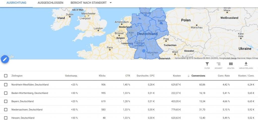Image resolution: width=258 pixels, height=120 pixels.
Task: Click the Herunterladen download icon
Action: pyautogui.click(x=246, y=64)
